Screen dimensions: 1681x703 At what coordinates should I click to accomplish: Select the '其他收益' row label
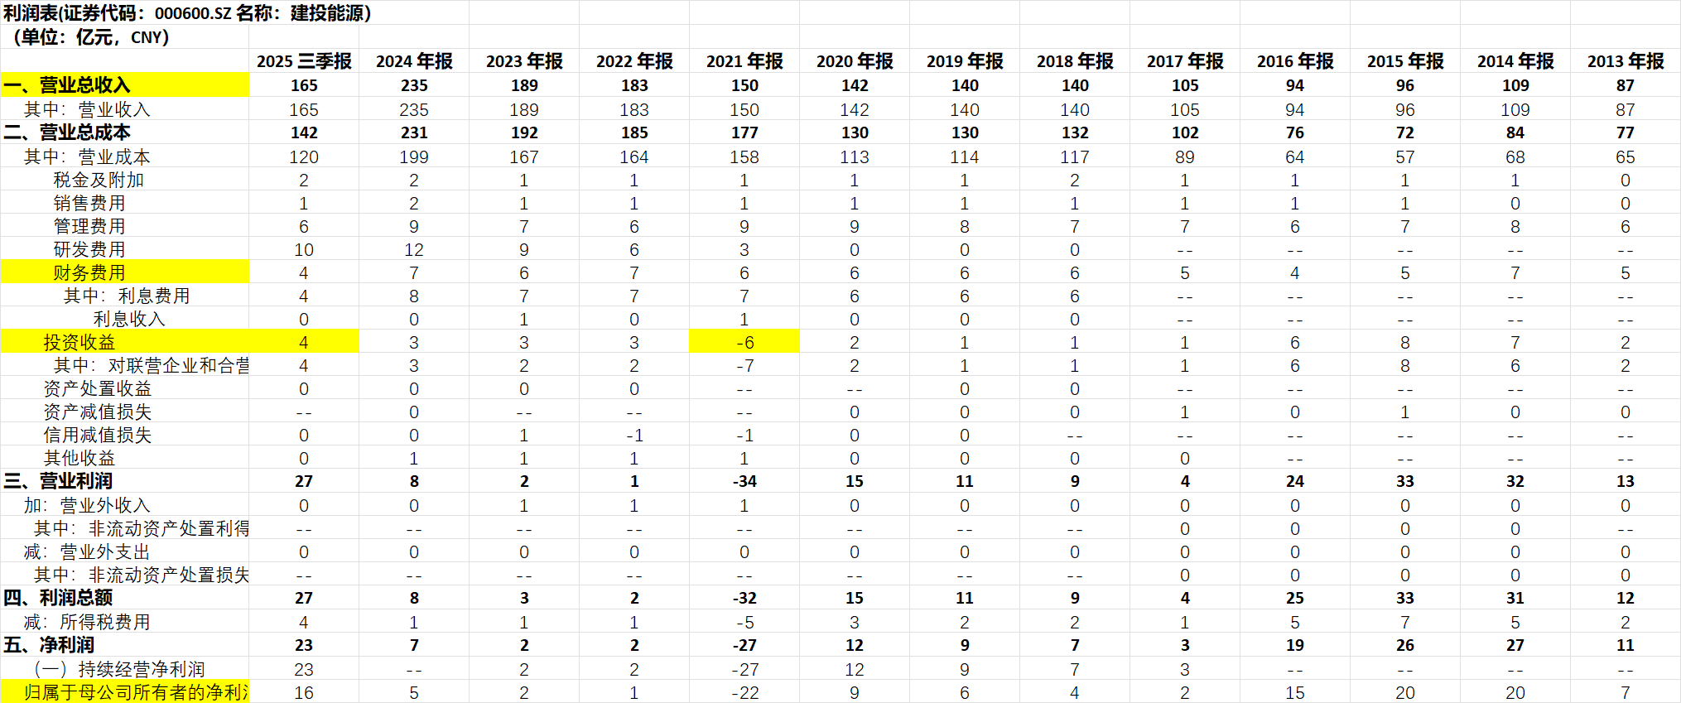(79, 458)
